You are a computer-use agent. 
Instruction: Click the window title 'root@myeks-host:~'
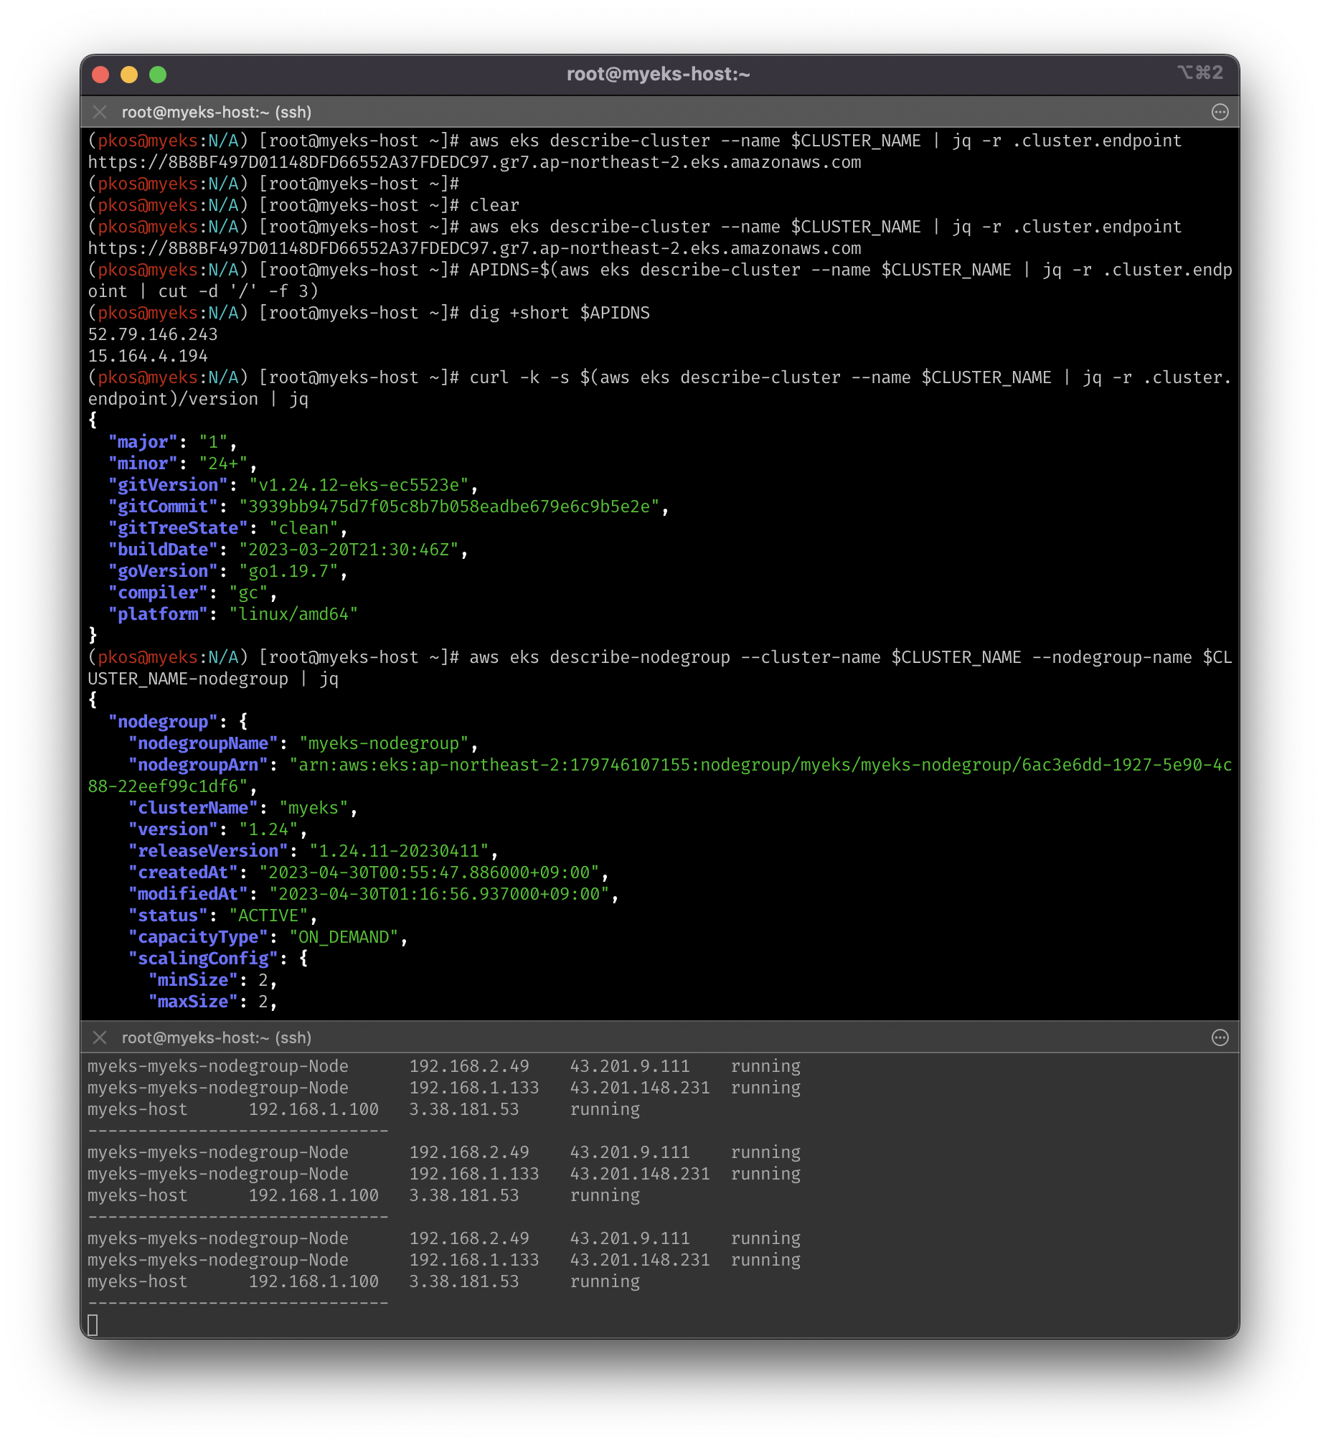659,74
